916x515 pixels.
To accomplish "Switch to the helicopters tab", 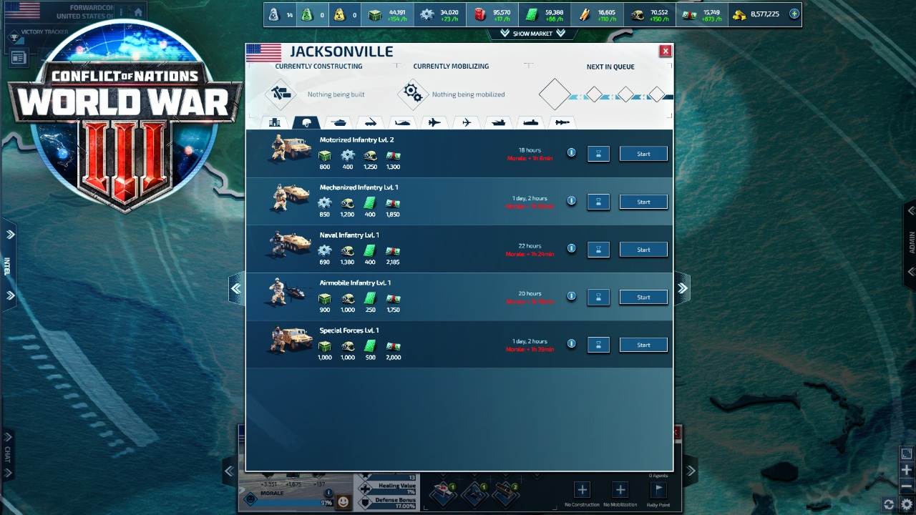I will click(x=403, y=122).
